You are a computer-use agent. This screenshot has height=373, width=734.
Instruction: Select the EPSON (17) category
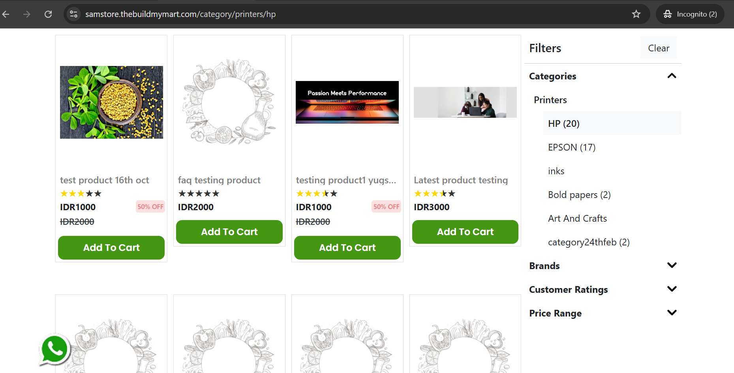tap(572, 147)
